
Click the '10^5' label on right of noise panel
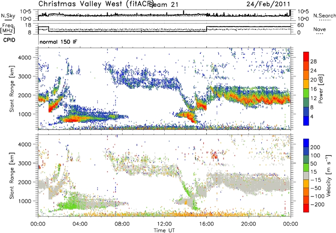click(303, 11)
